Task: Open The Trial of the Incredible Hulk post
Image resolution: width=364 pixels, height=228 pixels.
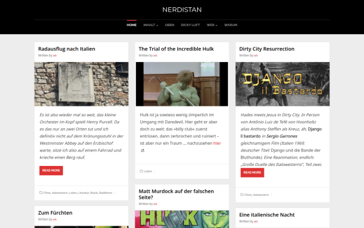Action: pyautogui.click(x=176, y=49)
